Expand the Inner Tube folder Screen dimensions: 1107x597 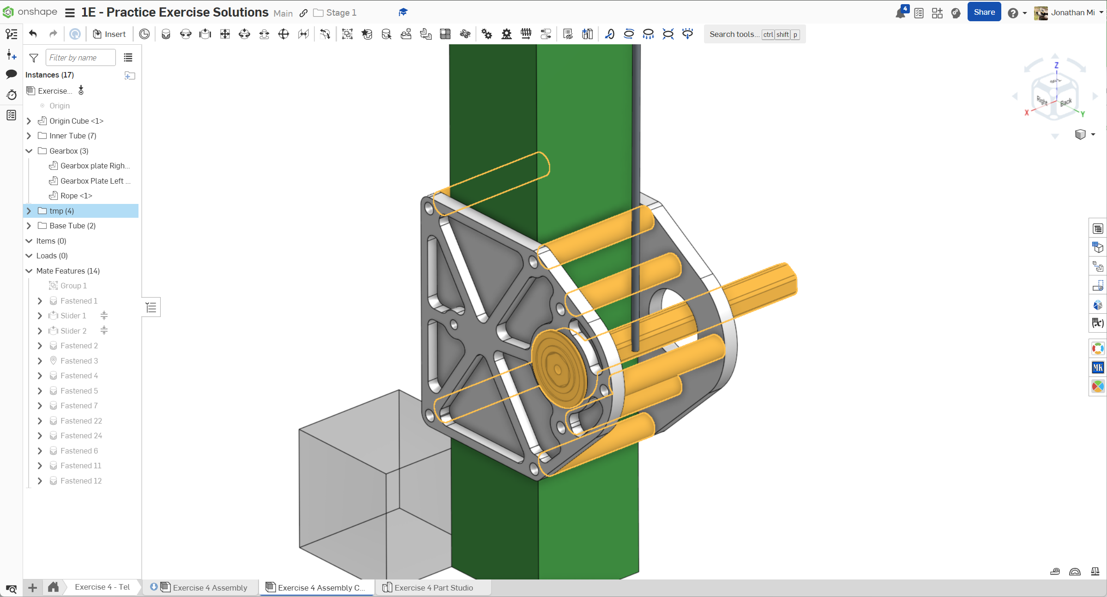[x=29, y=136]
